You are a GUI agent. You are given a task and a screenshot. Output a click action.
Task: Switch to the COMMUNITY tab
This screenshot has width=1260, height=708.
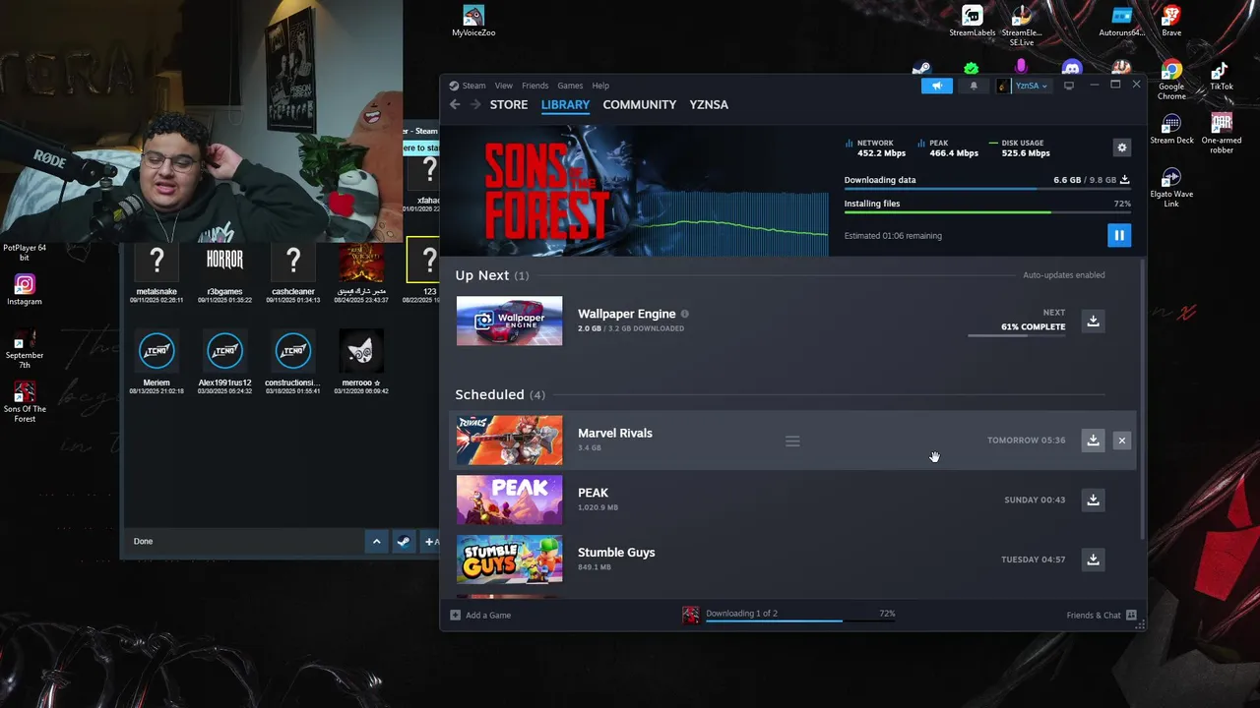[639, 104]
